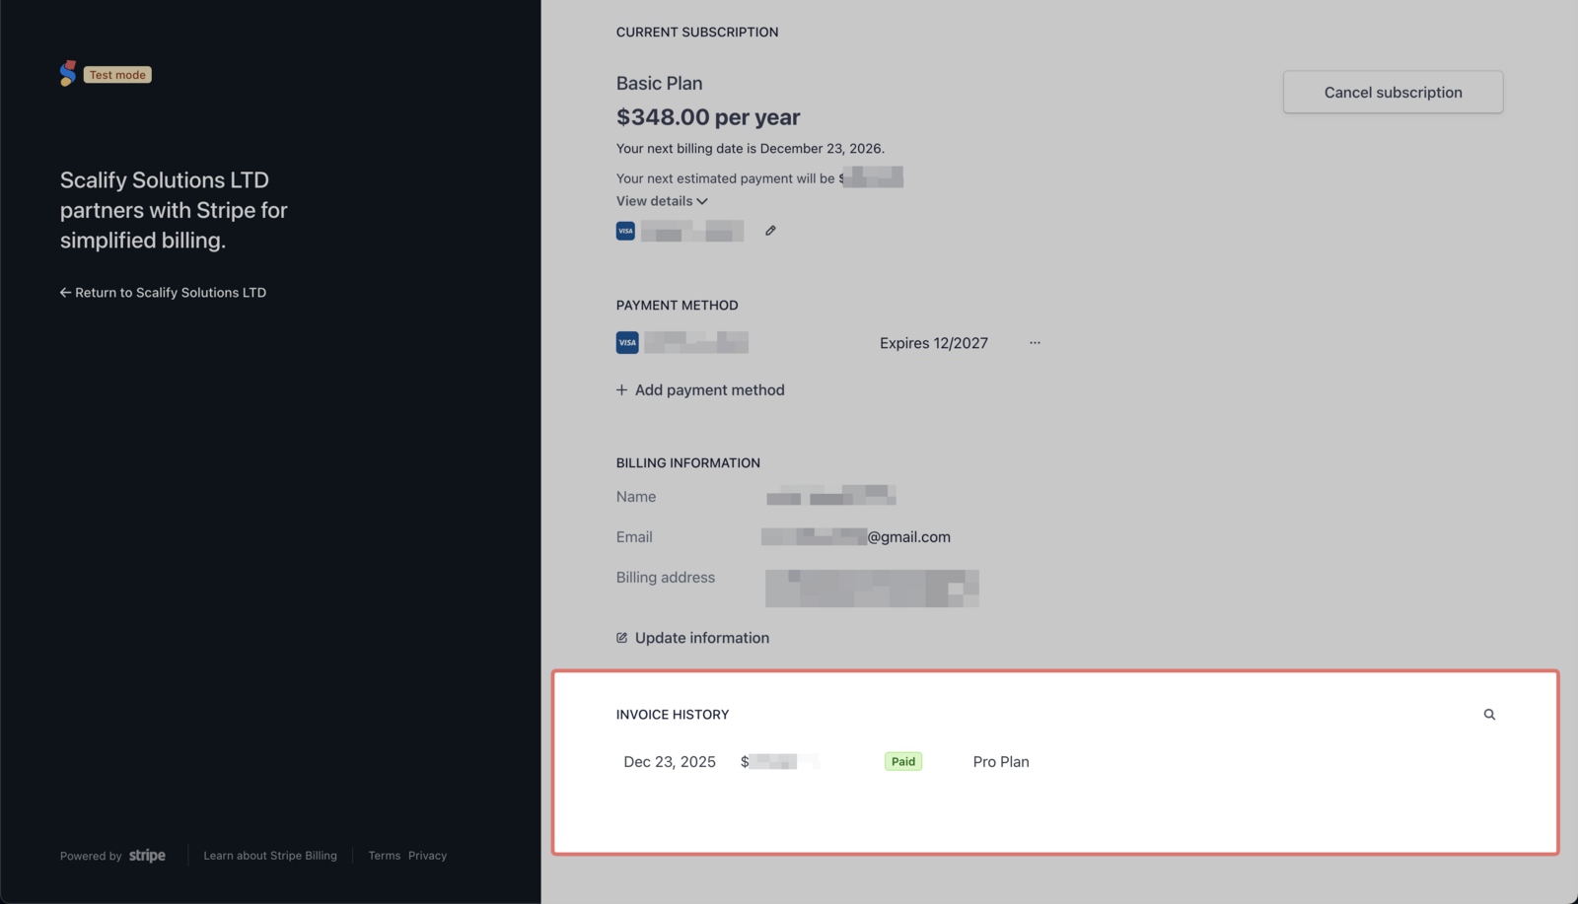Click the edit icon beside Update information

point(620,637)
